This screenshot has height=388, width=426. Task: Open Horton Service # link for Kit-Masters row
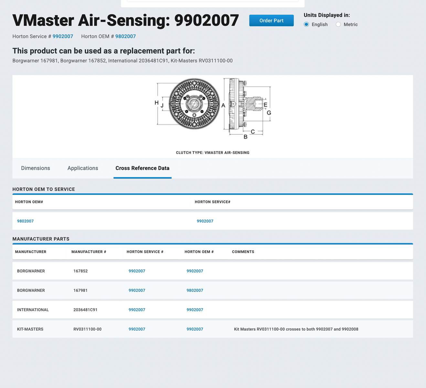click(x=137, y=329)
